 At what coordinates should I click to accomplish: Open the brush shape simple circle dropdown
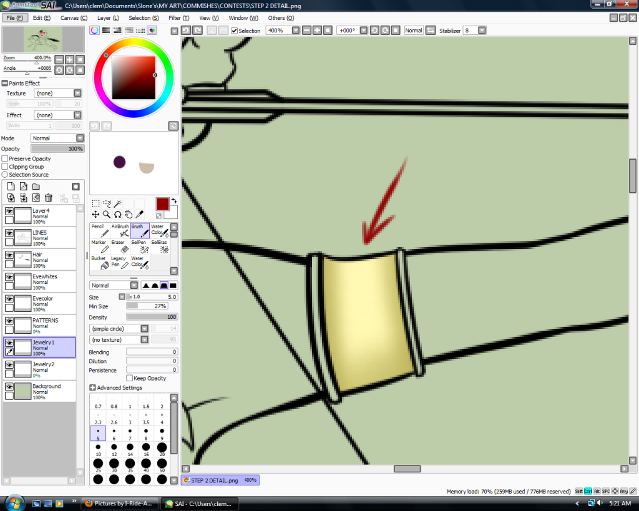[x=119, y=329]
